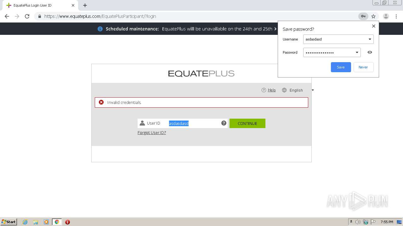Click the volume speaker tray icon
The image size is (403, 226).
pyautogui.click(x=358, y=222)
